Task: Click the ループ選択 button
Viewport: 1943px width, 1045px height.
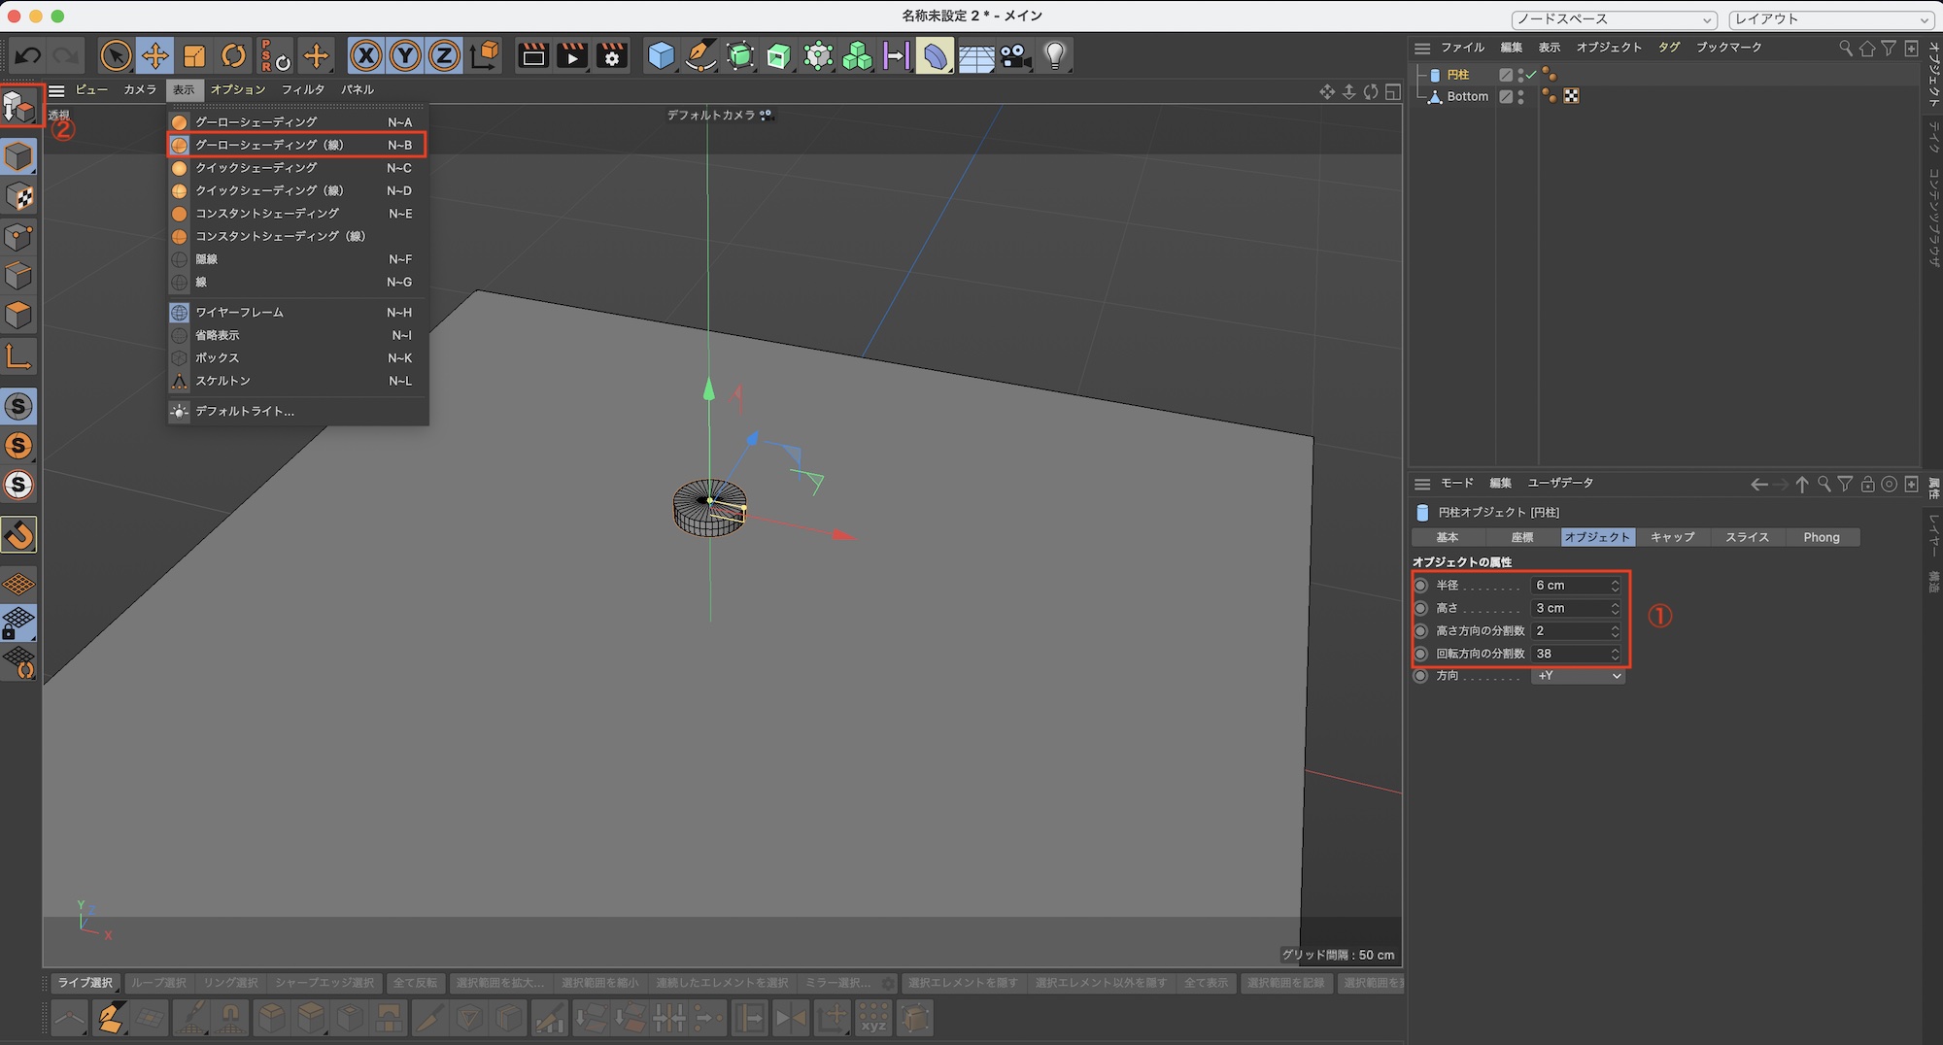Action: tap(158, 983)
